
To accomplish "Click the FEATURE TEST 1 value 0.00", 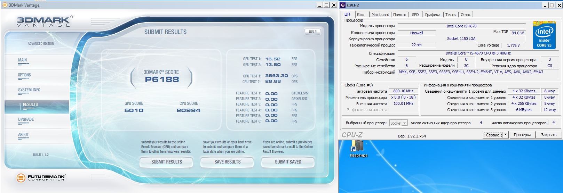I will pyautogui.click(x=271, y=94).
